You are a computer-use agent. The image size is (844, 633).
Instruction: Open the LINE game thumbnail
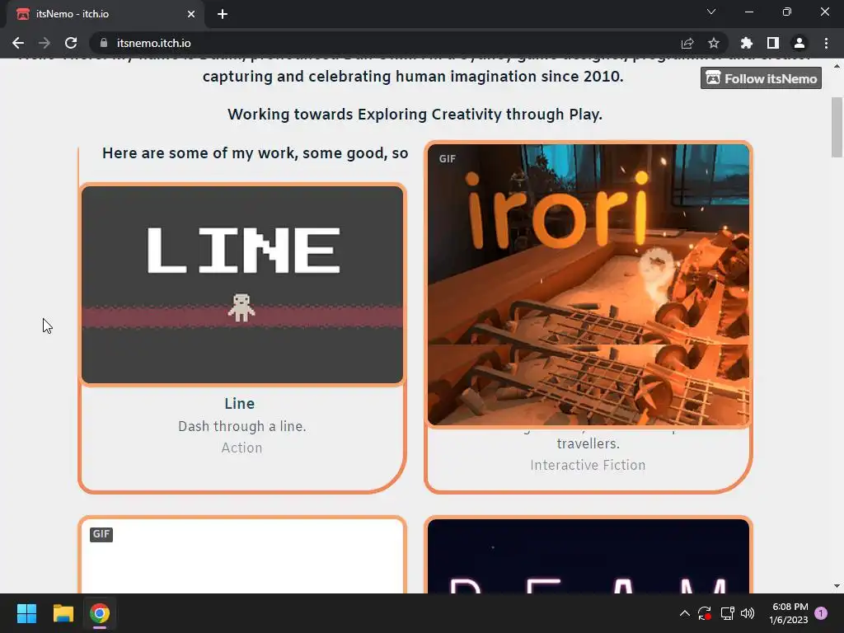pos(242,284)
